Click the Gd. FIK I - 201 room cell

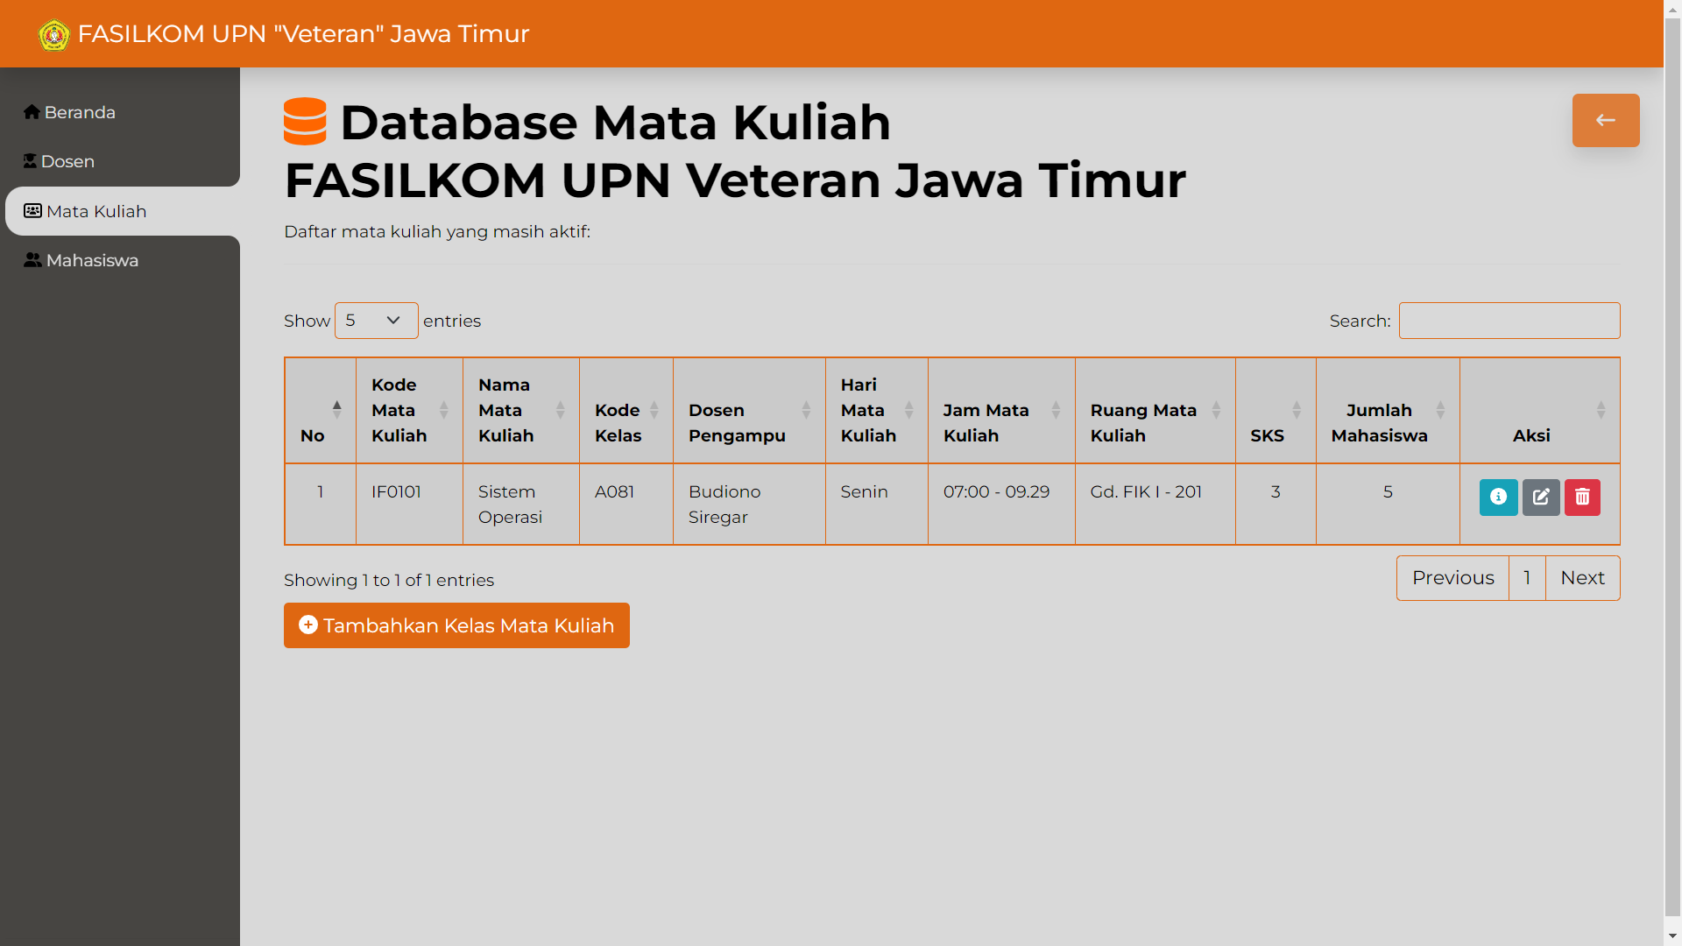pos(1155,505)
